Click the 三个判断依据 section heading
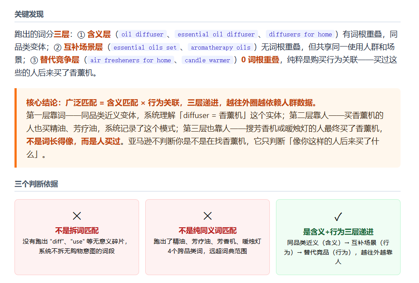Screen dimensions: 419x283 [x=36, y=184]
